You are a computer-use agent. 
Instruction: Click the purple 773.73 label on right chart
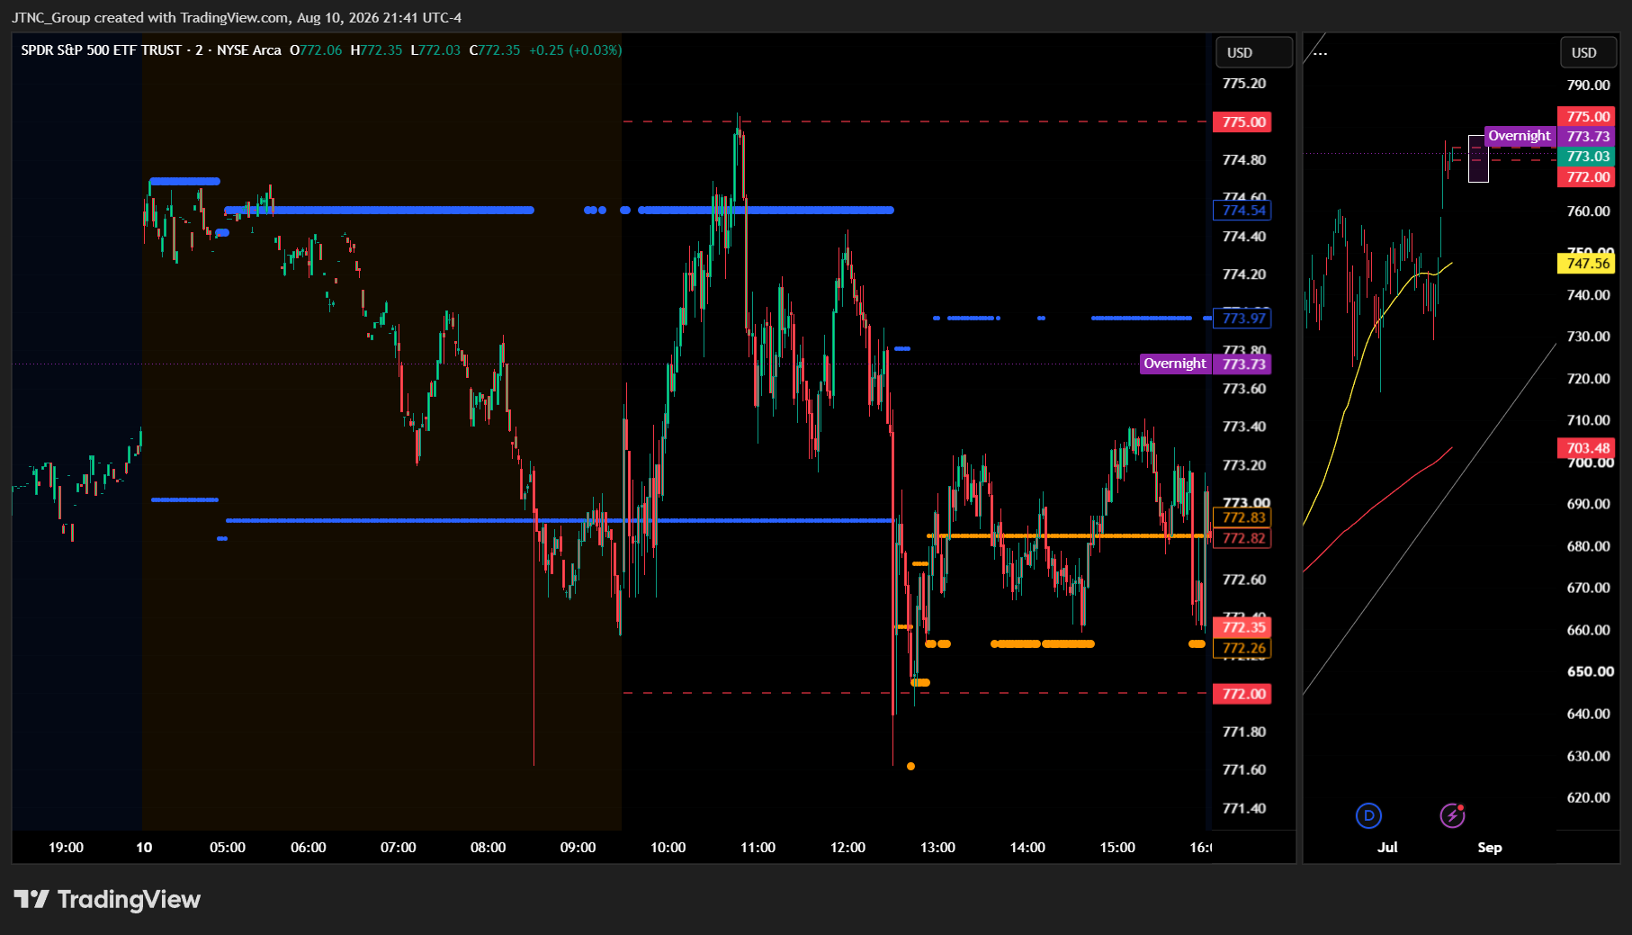[1588, 136]
